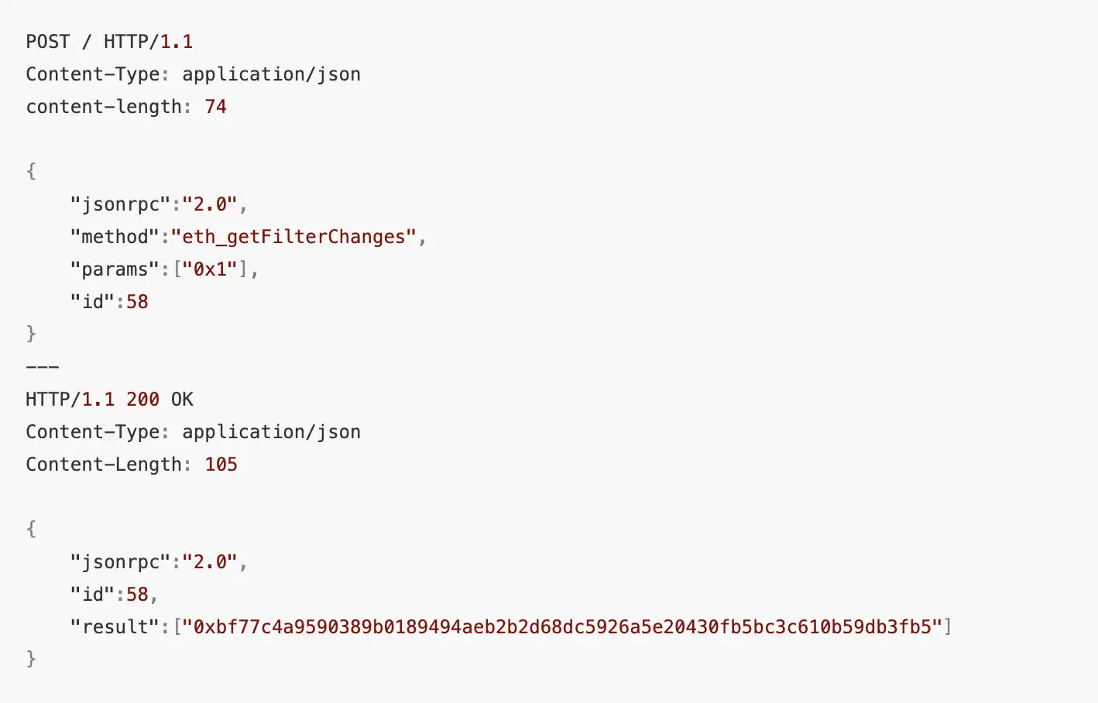Click the response Content-Type: application/json header
The width and height of the screenshot is (1098, 703).
click(193, 432)
